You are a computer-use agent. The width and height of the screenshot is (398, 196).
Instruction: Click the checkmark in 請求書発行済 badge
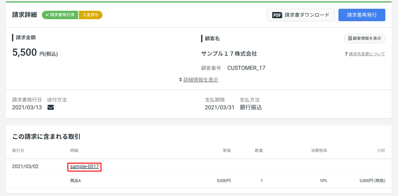point(47,15)
